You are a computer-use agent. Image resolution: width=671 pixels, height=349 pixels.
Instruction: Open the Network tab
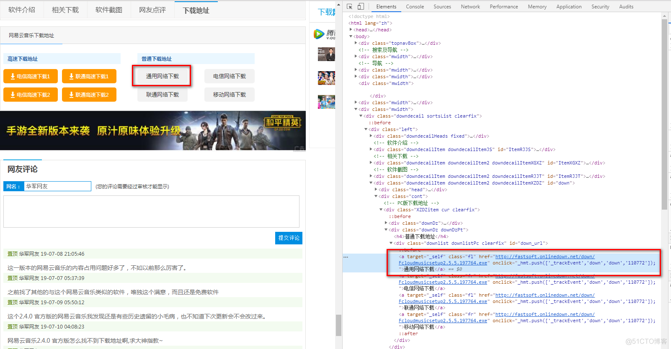coord(470,7)
